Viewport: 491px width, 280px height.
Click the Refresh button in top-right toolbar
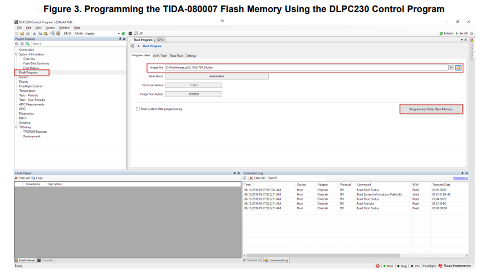point(446,33)
